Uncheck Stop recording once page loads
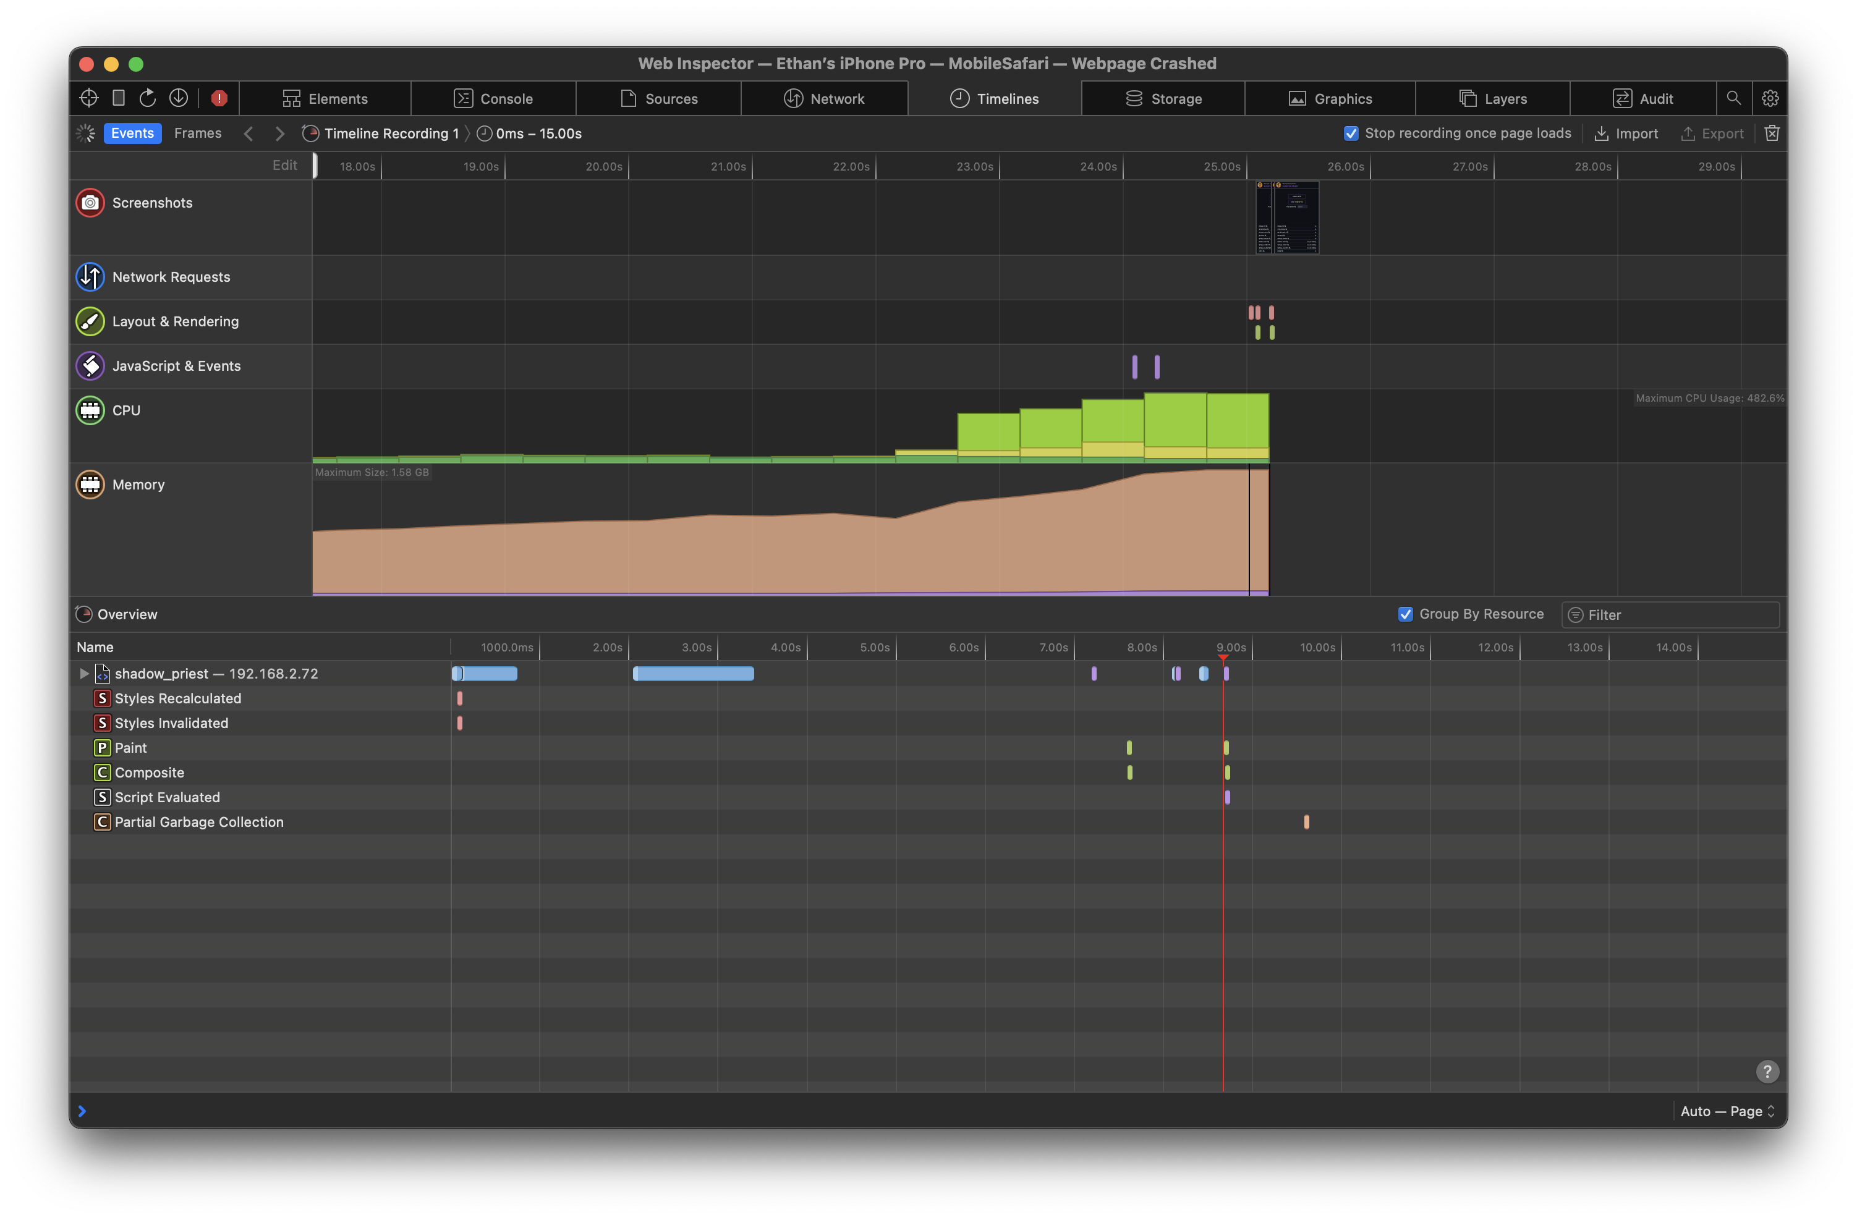The image size is (1857, 1220). (1351, 133)
